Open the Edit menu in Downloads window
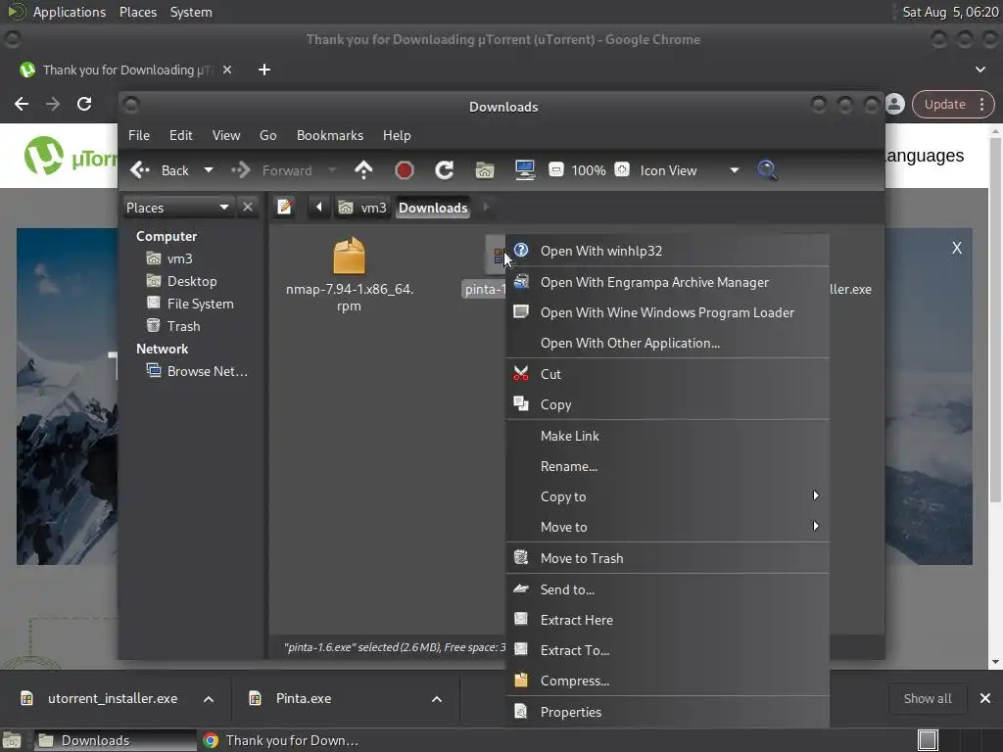The image size is (1003, 752). 180,135
